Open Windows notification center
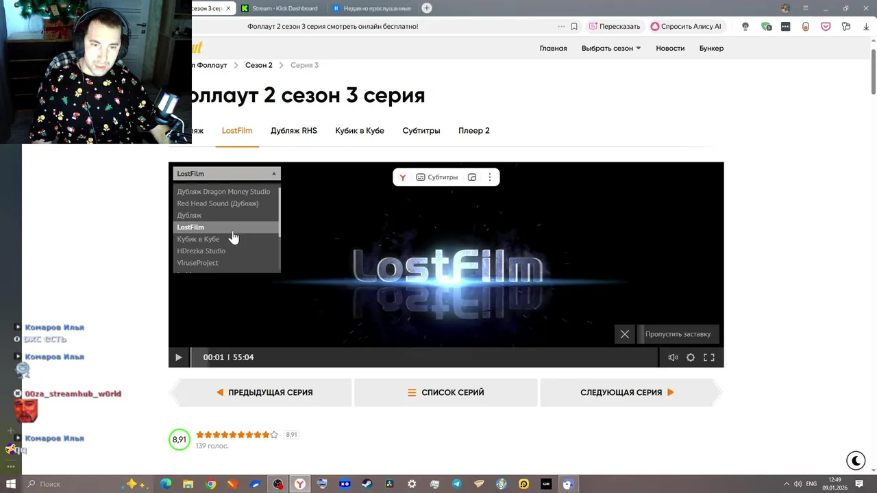This screenshot has height=493, width=877. tap(859, 484)
